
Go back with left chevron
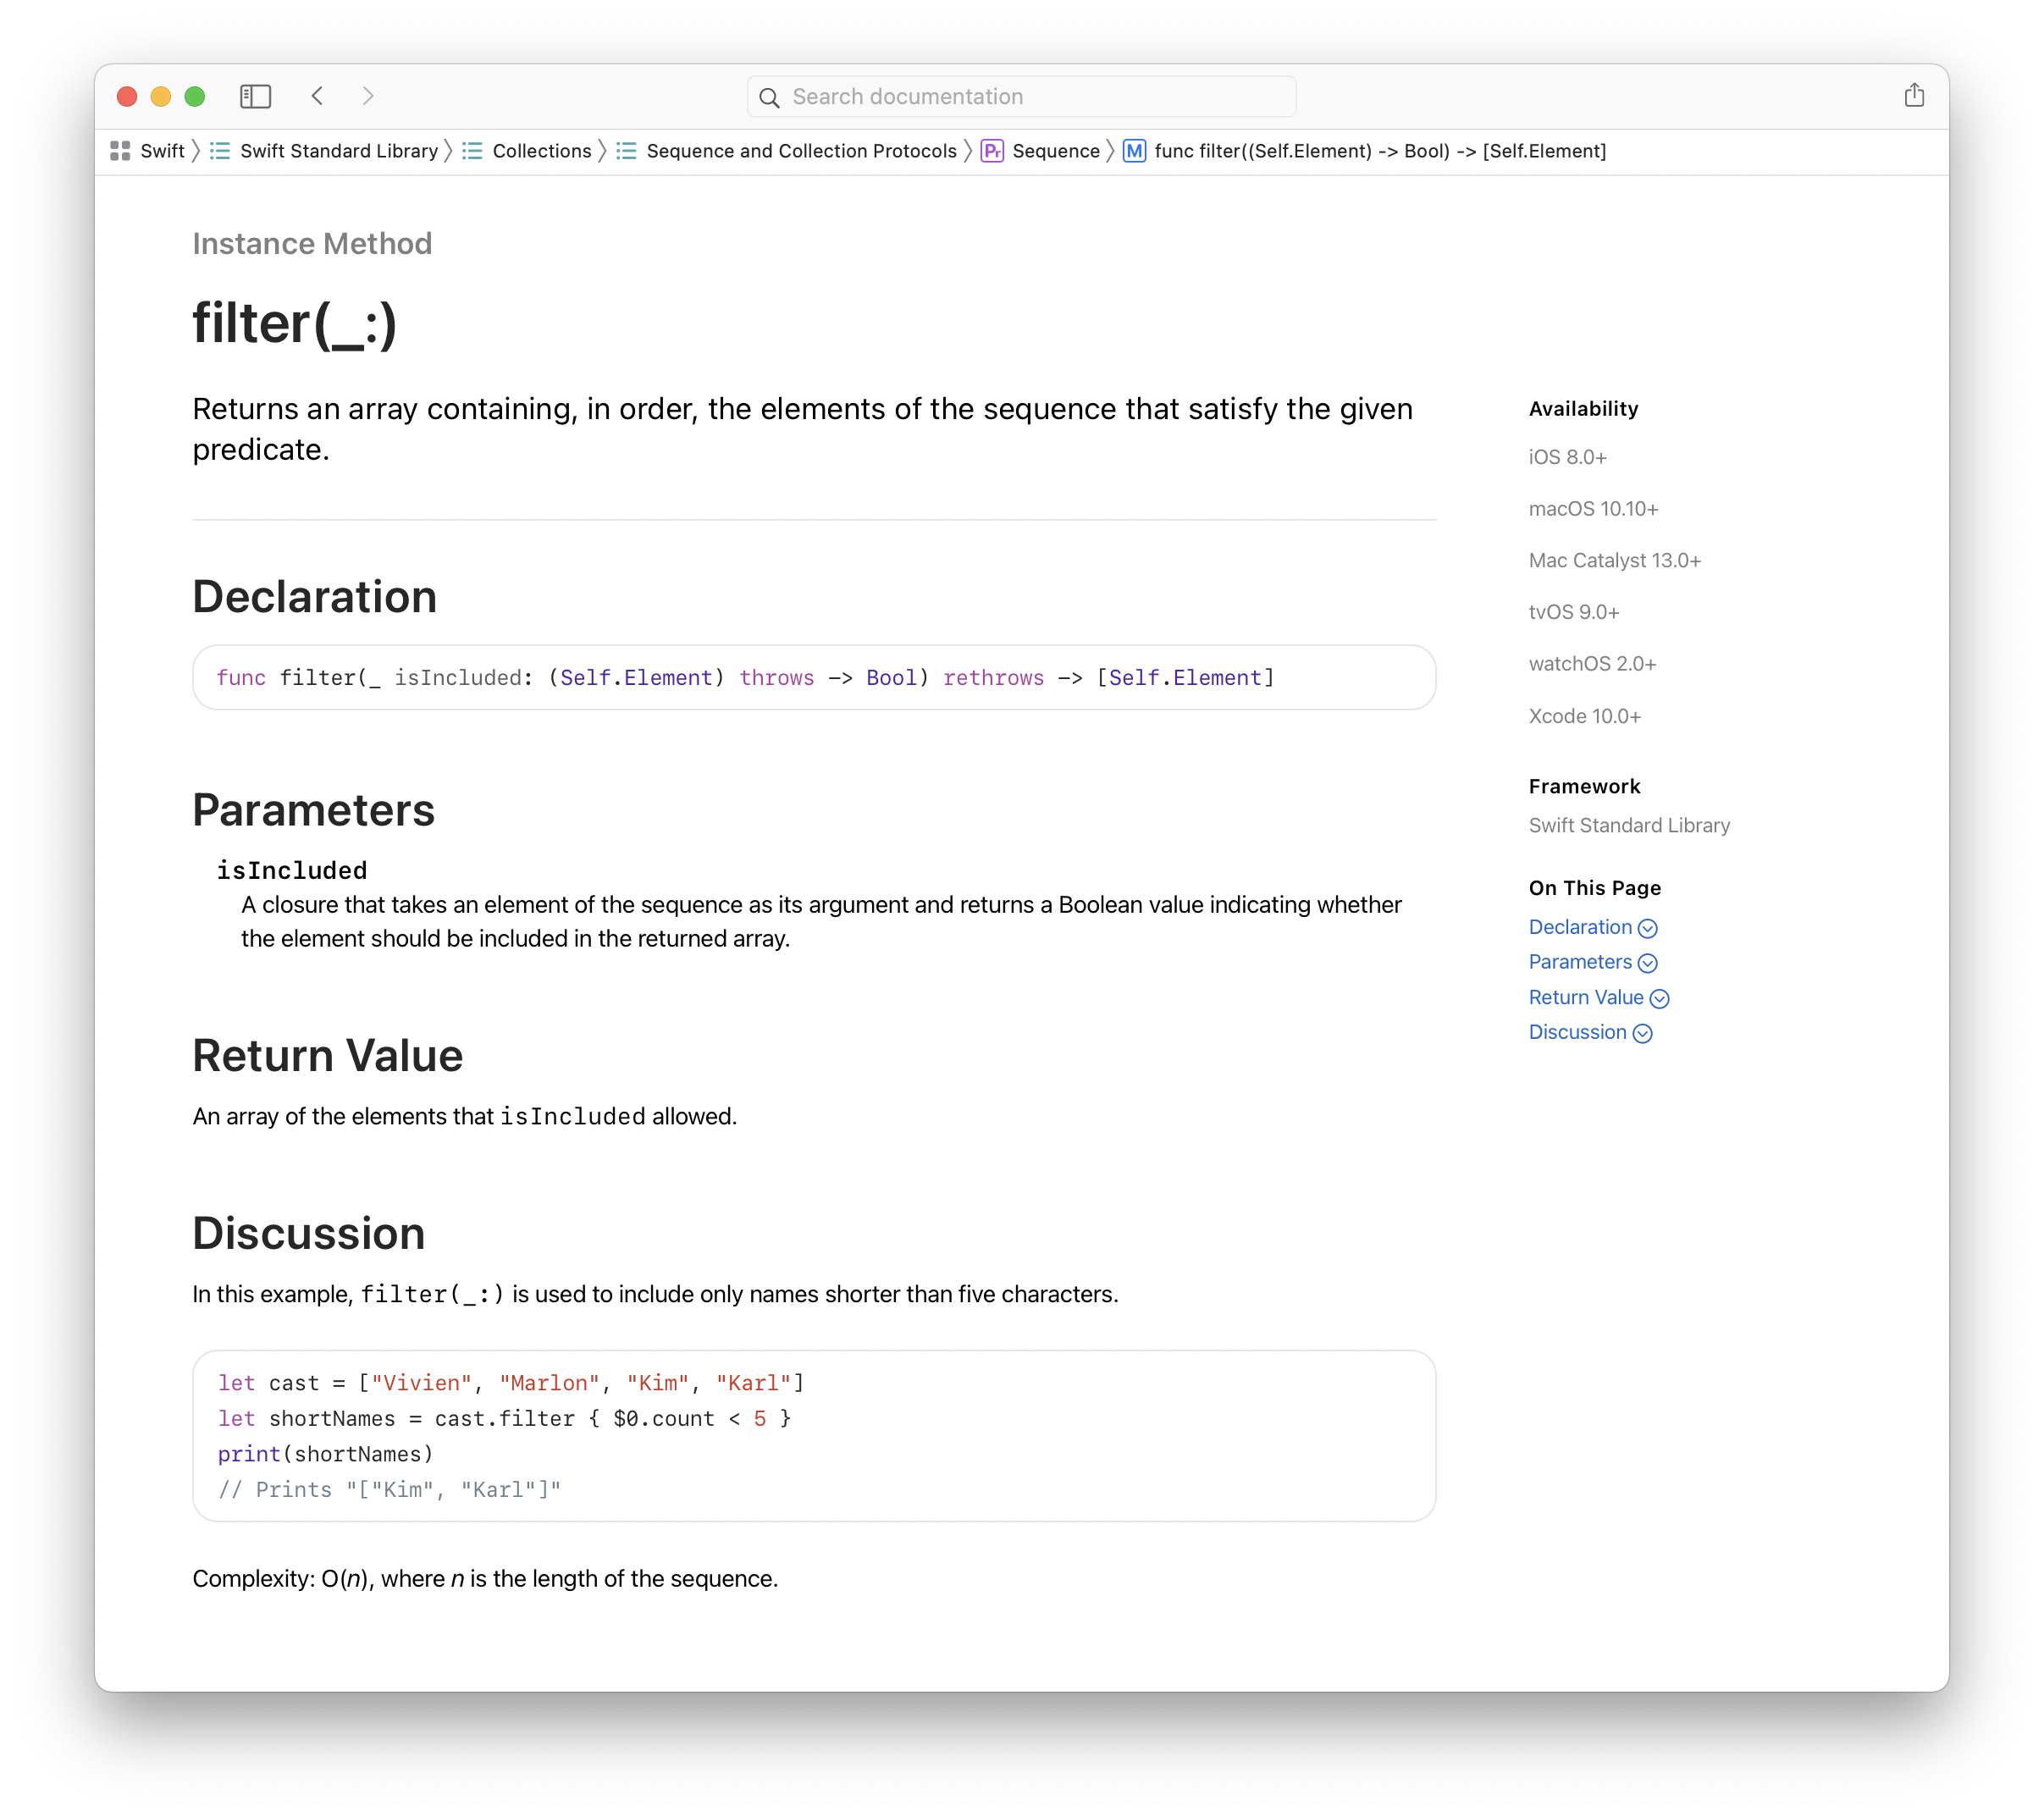point(317,96)
